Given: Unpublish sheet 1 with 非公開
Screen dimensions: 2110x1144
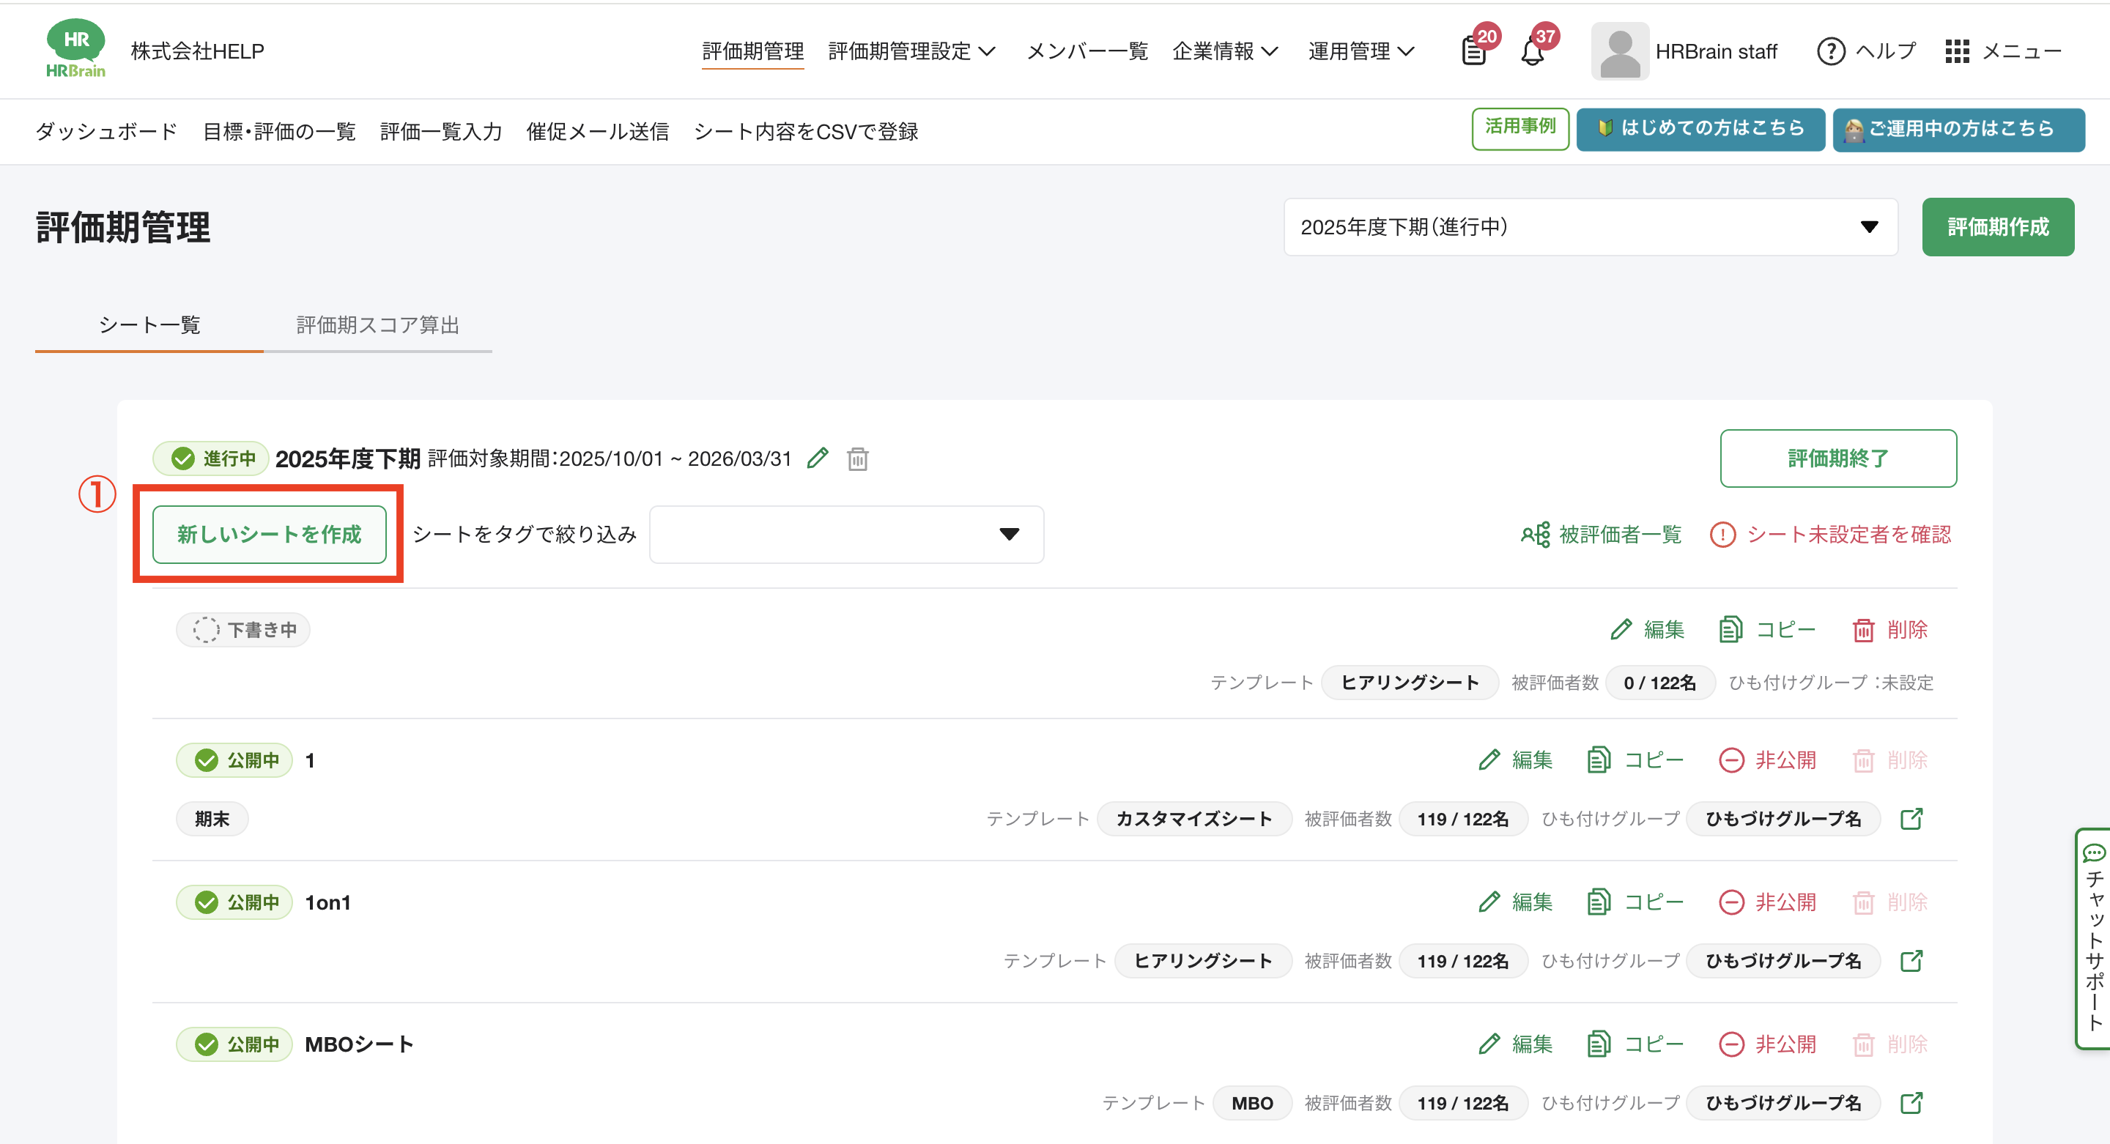Looking at the screenshot, I should pos(1768,760).
